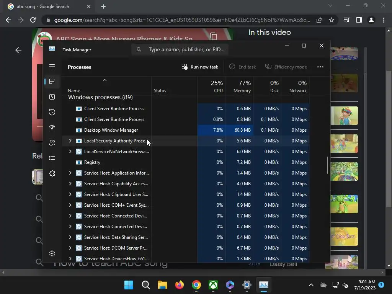Go back in Chrome browser
The height and width of the screenshot is (294, 392).
[8, 20]
